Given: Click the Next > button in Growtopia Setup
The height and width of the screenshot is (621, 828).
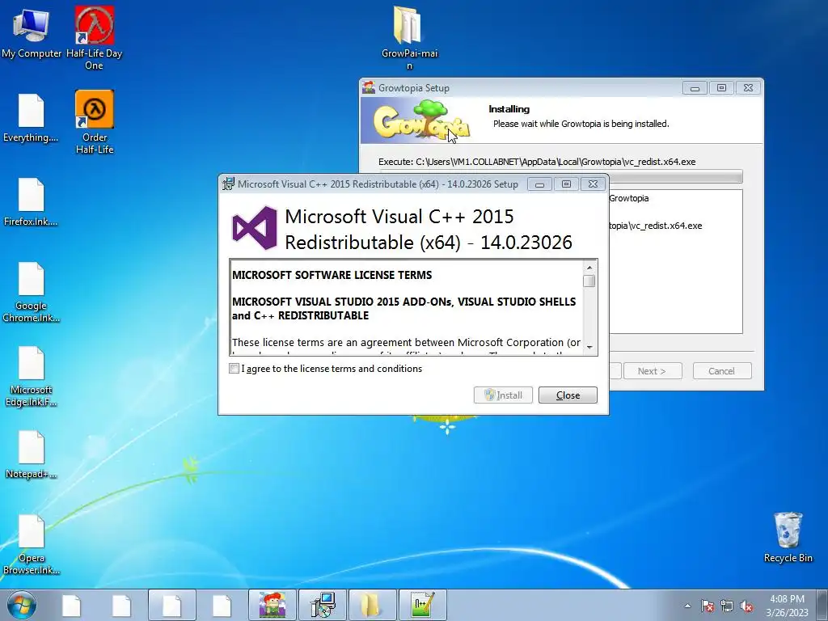Looking at the screenshot, I should click(653, 370).
